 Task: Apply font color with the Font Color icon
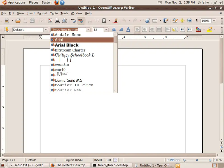(x=198, y=30)
